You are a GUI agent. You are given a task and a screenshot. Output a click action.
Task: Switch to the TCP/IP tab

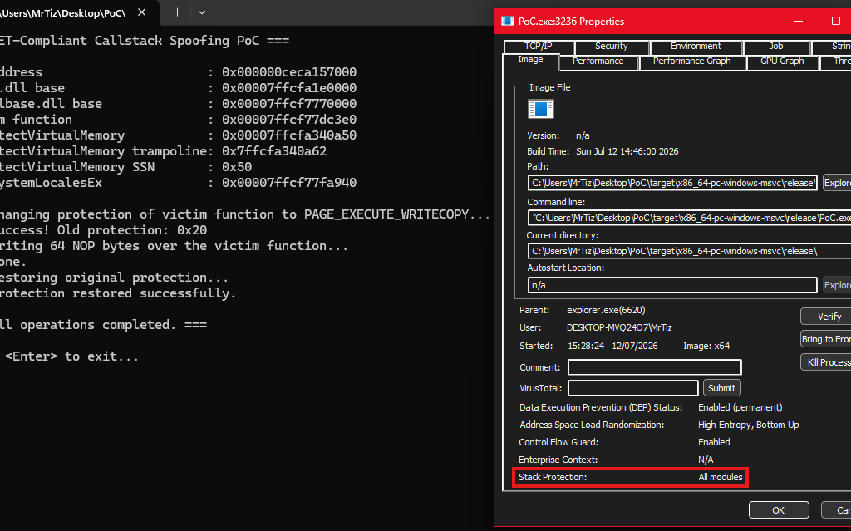[538, 47]
